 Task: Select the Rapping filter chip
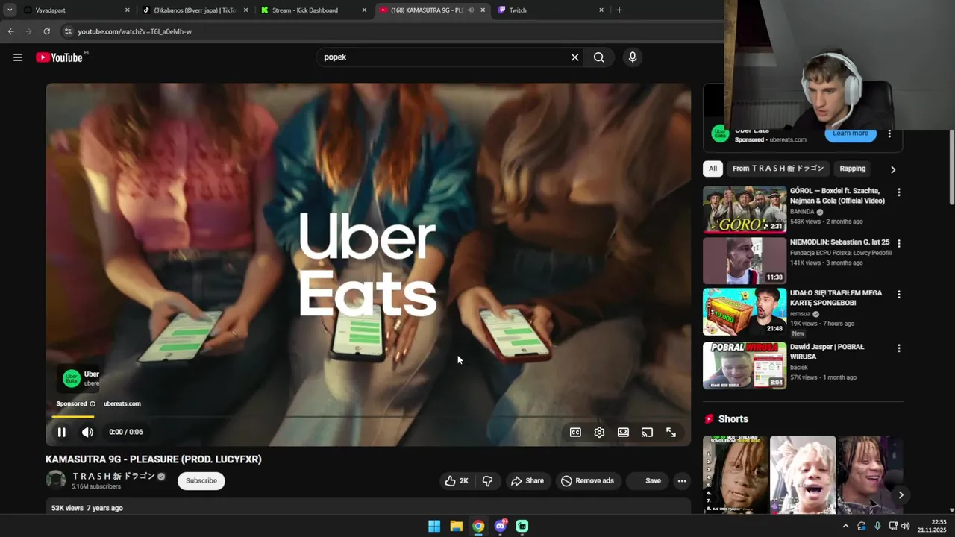click(852, 169)
